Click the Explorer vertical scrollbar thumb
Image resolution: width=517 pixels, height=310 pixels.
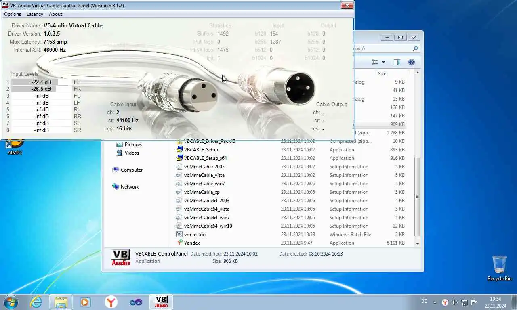[x=418, y=197]
